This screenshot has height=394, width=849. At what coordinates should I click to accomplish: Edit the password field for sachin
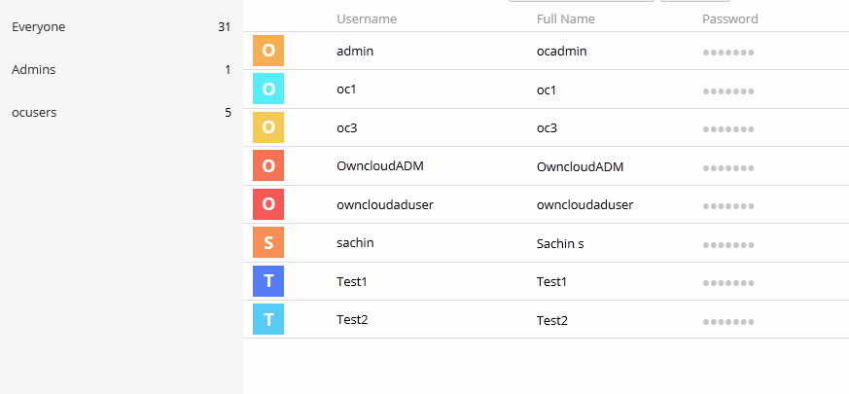tap(728, 245)
